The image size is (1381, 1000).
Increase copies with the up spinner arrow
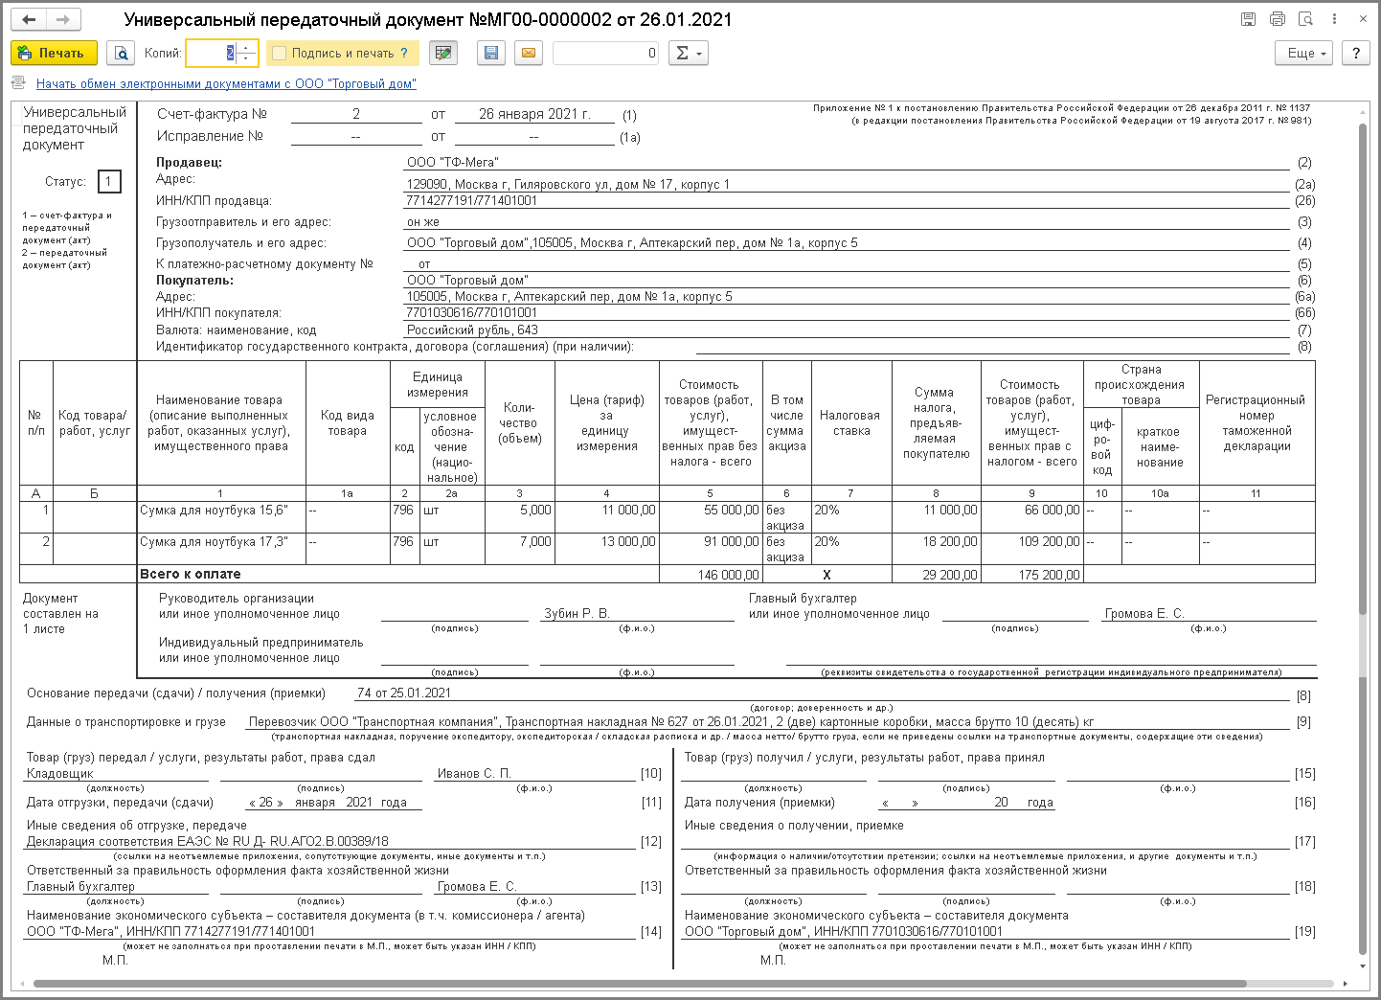[x=247, y=47]
